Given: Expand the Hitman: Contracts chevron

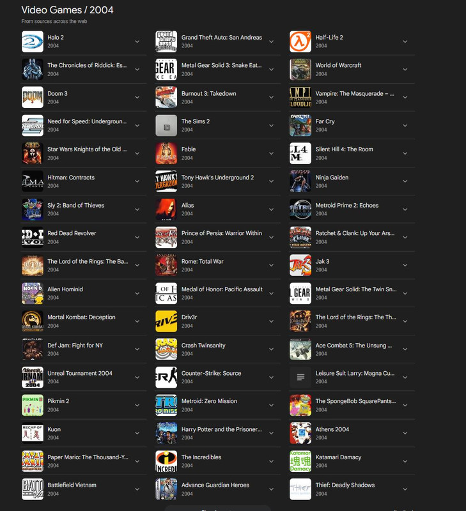Looking at the screenshot, I should click(137, 181).
